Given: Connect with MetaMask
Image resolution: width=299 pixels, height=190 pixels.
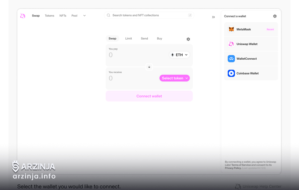Looking at the screenshot, I should tap(251, 29).
